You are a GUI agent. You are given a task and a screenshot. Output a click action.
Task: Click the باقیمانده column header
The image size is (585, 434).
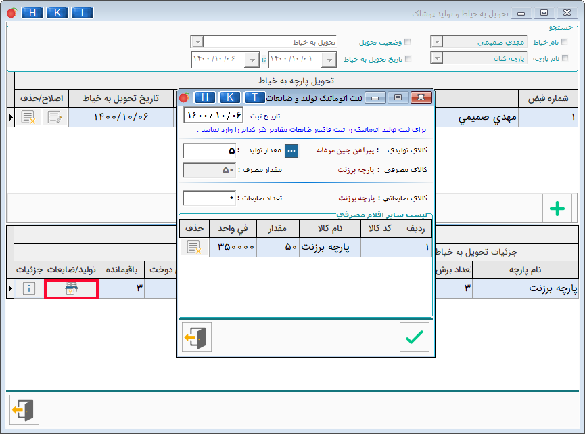tap(122, 270)
